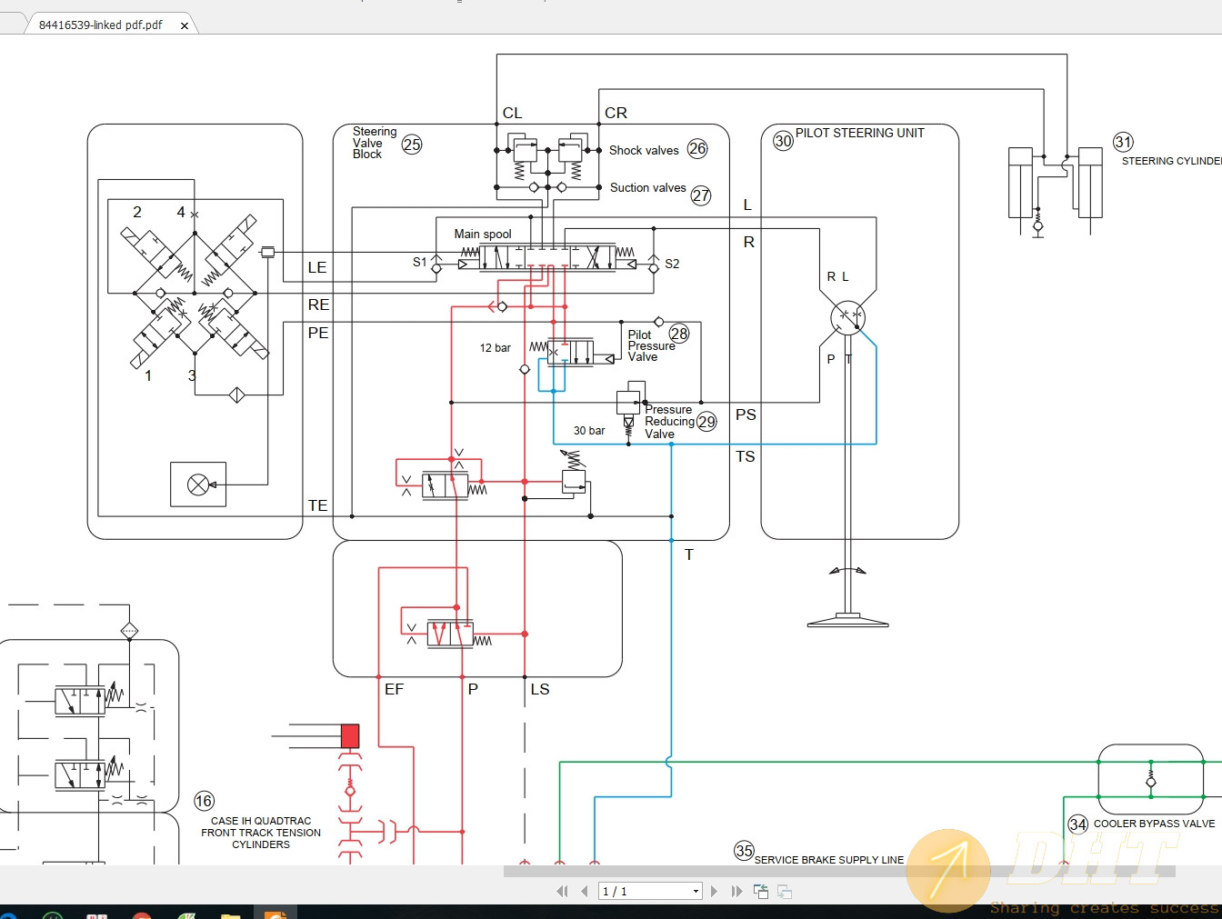Go to the previous page arrow icon

tap(584, 892)
